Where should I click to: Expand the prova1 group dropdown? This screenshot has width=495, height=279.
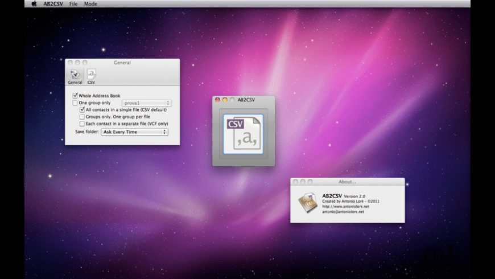coord(147,103)
